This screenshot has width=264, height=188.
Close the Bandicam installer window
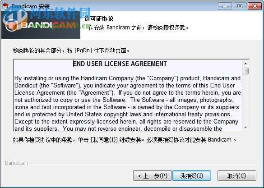[255, 6]
